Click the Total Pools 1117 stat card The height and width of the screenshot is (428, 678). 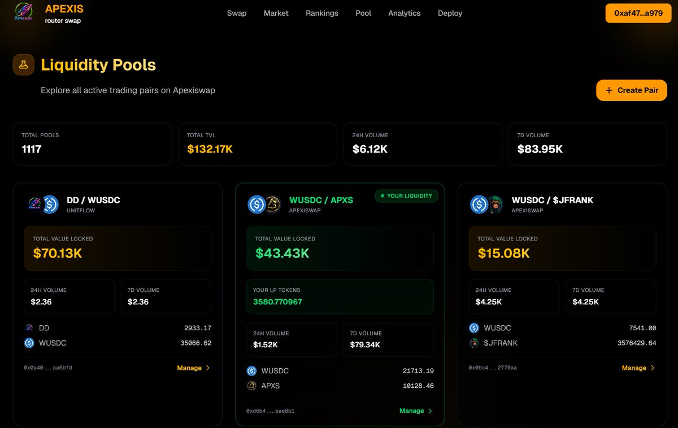[x=92, y=144]
